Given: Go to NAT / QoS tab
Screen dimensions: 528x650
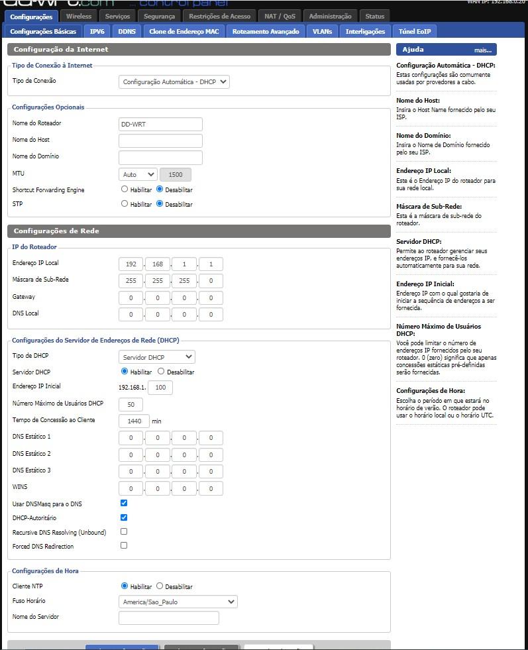Looking at the screenshot, I should coord(280,16).
